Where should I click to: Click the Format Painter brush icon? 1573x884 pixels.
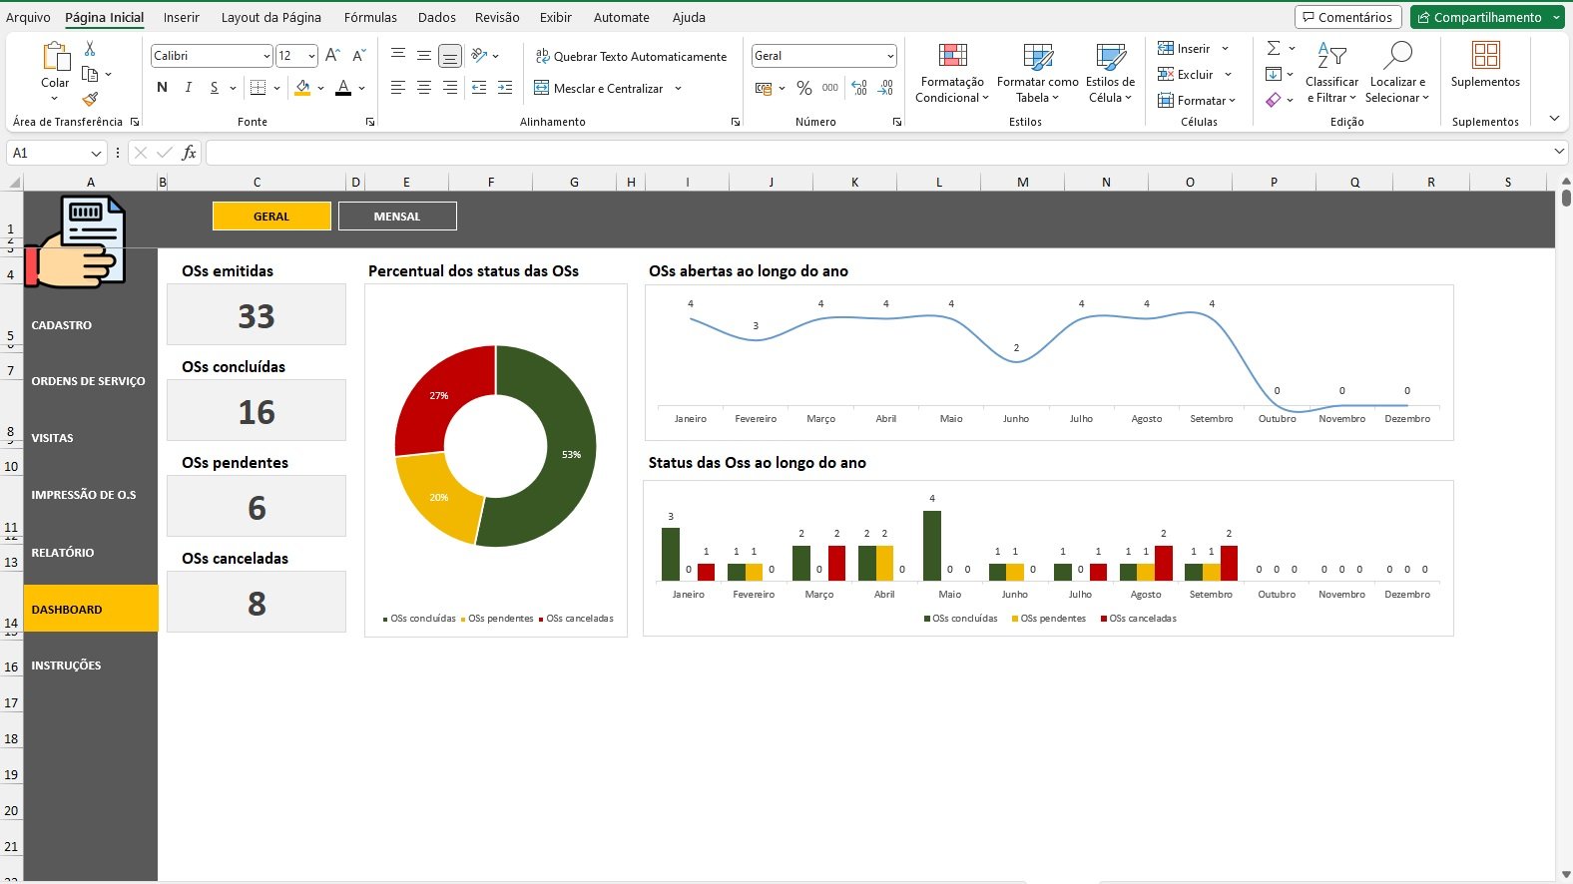click(x=90, y=99)
